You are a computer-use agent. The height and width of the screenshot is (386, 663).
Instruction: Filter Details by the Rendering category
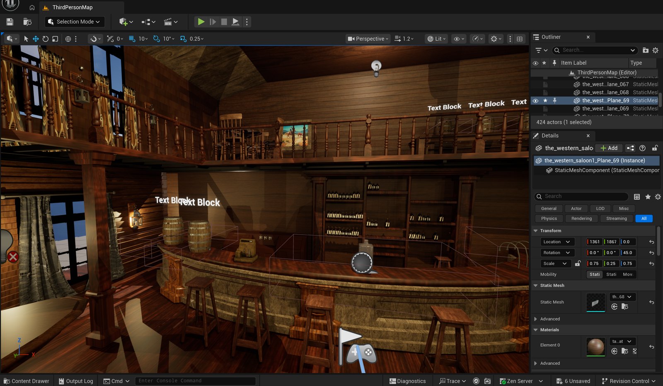pyautogui.click(x=581, y=218)
